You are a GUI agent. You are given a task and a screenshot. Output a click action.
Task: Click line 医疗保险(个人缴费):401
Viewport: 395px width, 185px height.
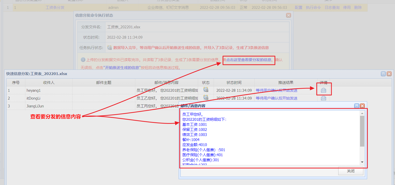pyautogui.click(x=202, y=155)
